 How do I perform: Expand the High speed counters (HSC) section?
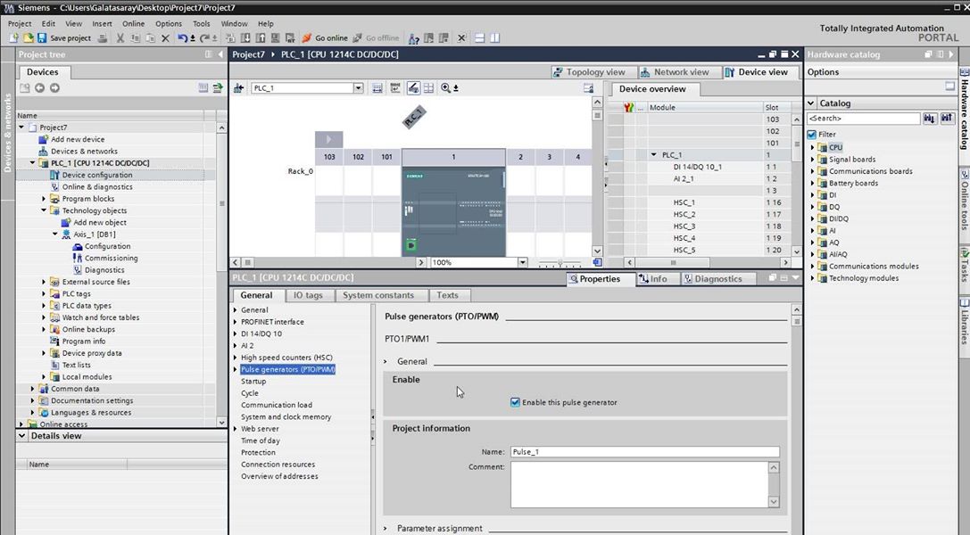(235, 358)
